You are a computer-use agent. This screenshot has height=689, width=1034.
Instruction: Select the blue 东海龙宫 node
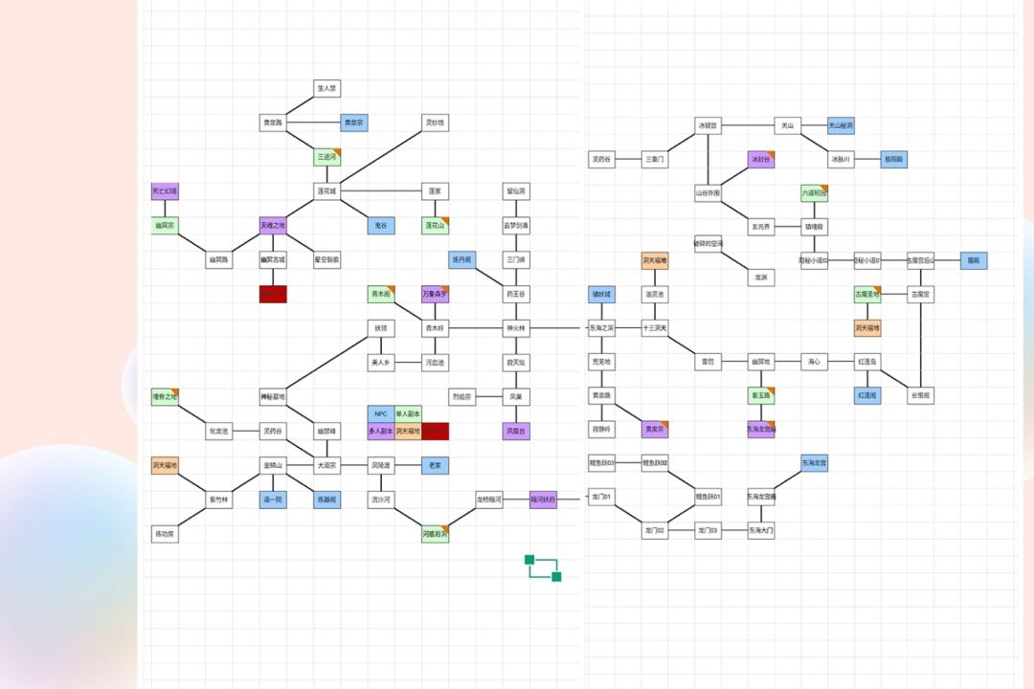(x=815, y=463)
